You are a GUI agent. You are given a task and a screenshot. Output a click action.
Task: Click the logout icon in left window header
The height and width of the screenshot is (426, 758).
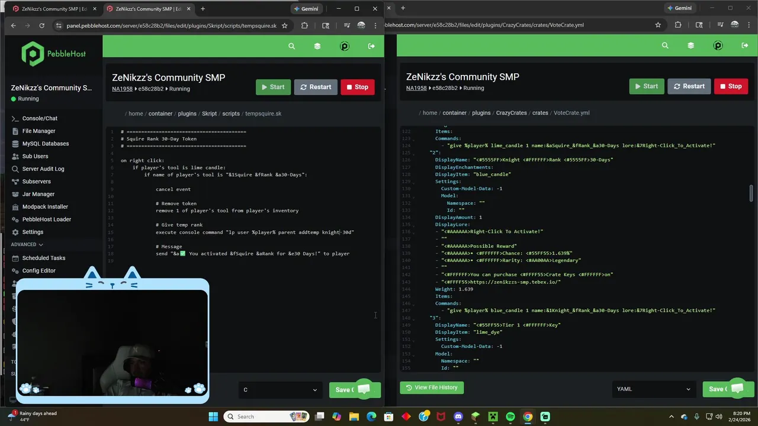pos(371,46)
